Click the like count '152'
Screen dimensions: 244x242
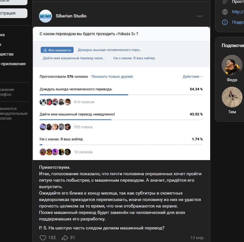click(x=52, y=238)
